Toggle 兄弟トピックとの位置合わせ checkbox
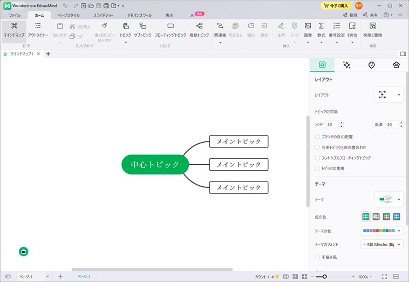Screen dimensions: 409x282 coord(317,147)
